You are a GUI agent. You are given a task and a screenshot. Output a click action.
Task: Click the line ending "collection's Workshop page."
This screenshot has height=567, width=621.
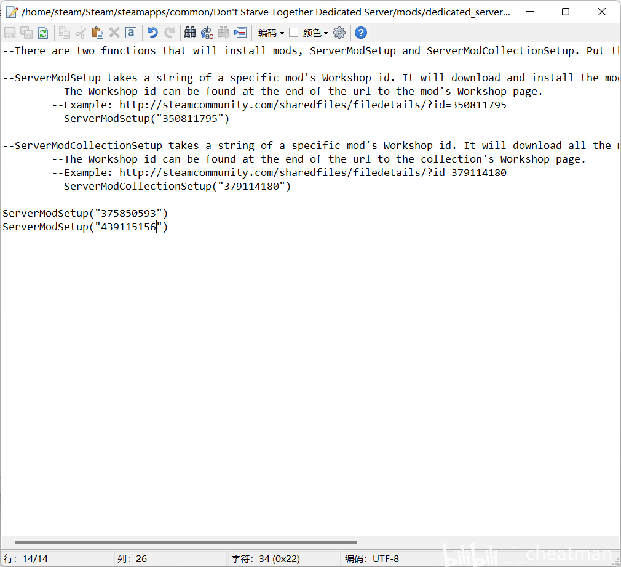point(319,159)
